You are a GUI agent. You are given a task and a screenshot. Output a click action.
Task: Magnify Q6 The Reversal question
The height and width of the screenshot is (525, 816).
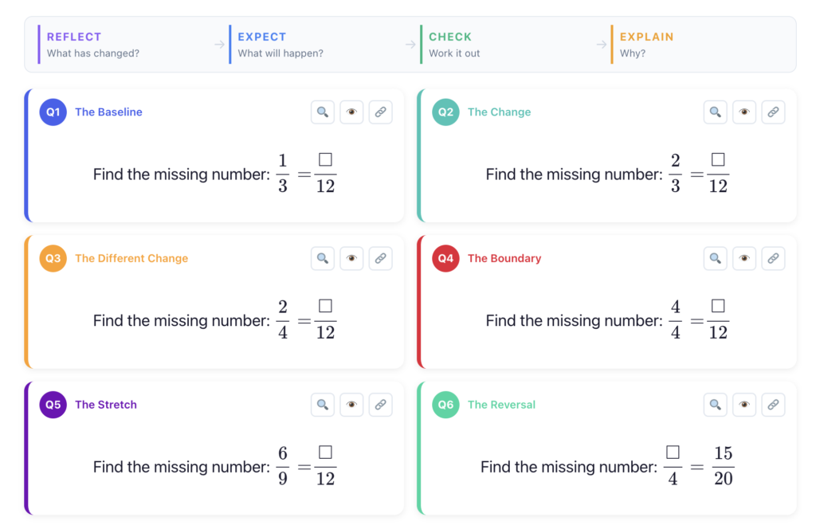[716, 405]
